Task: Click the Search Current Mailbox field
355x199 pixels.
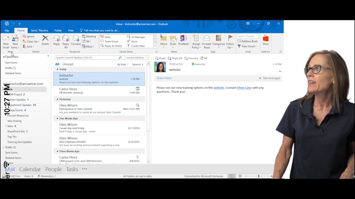Action: click(x=89, y=58)
